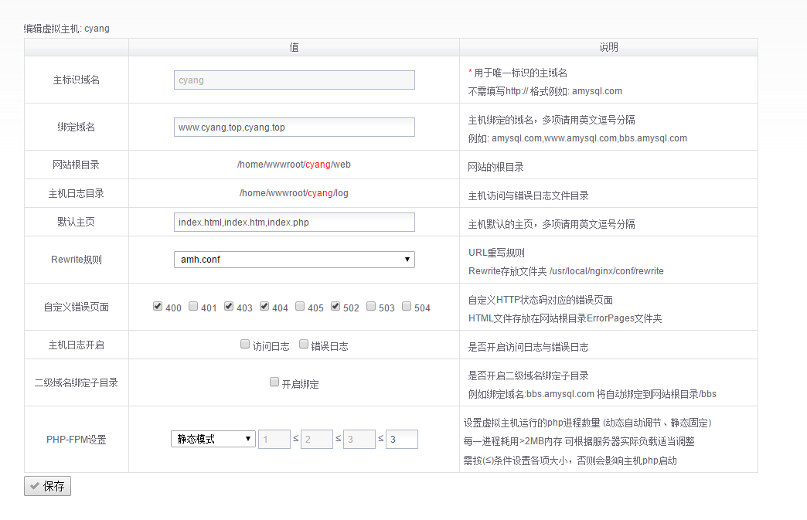Click the ErrorPages文件夹 description line
807x520 pixels.
[565, 318]
